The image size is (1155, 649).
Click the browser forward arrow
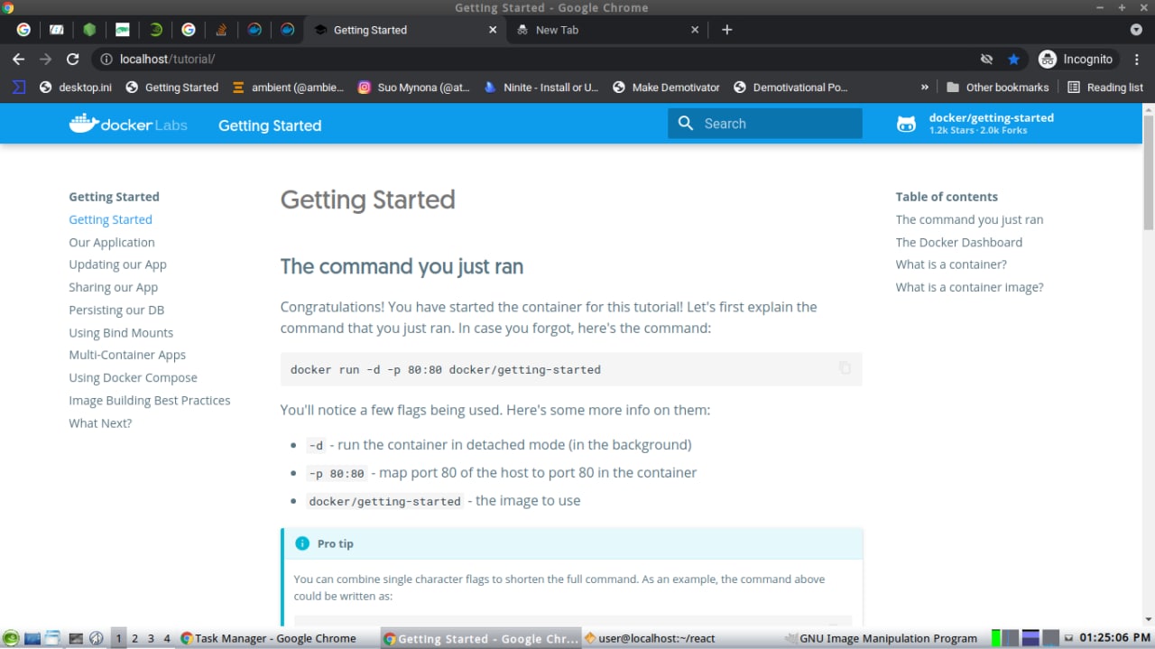point(46,59)
